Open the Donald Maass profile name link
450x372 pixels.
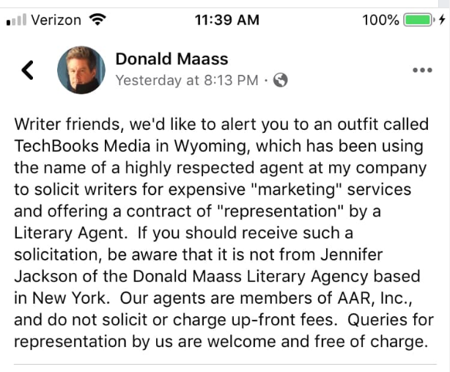pos(171,59)
